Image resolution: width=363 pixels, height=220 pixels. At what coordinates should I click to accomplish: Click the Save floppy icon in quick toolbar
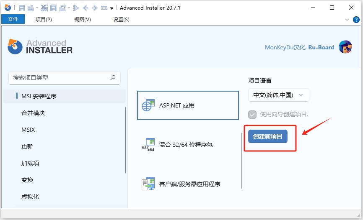(21, 8)
